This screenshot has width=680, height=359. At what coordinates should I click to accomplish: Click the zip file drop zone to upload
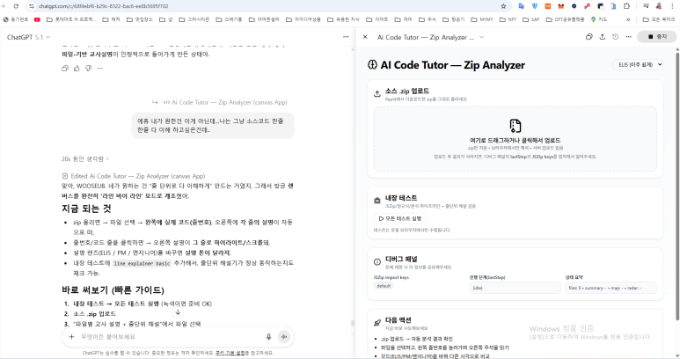(515, 139)
